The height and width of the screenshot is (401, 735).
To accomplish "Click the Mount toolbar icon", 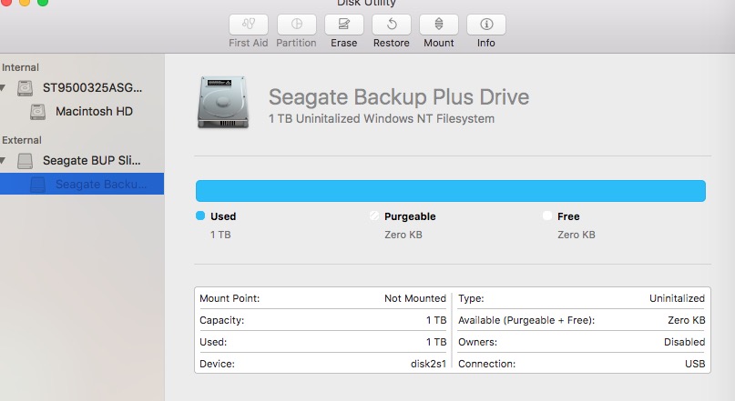I will tap(439, 25).
